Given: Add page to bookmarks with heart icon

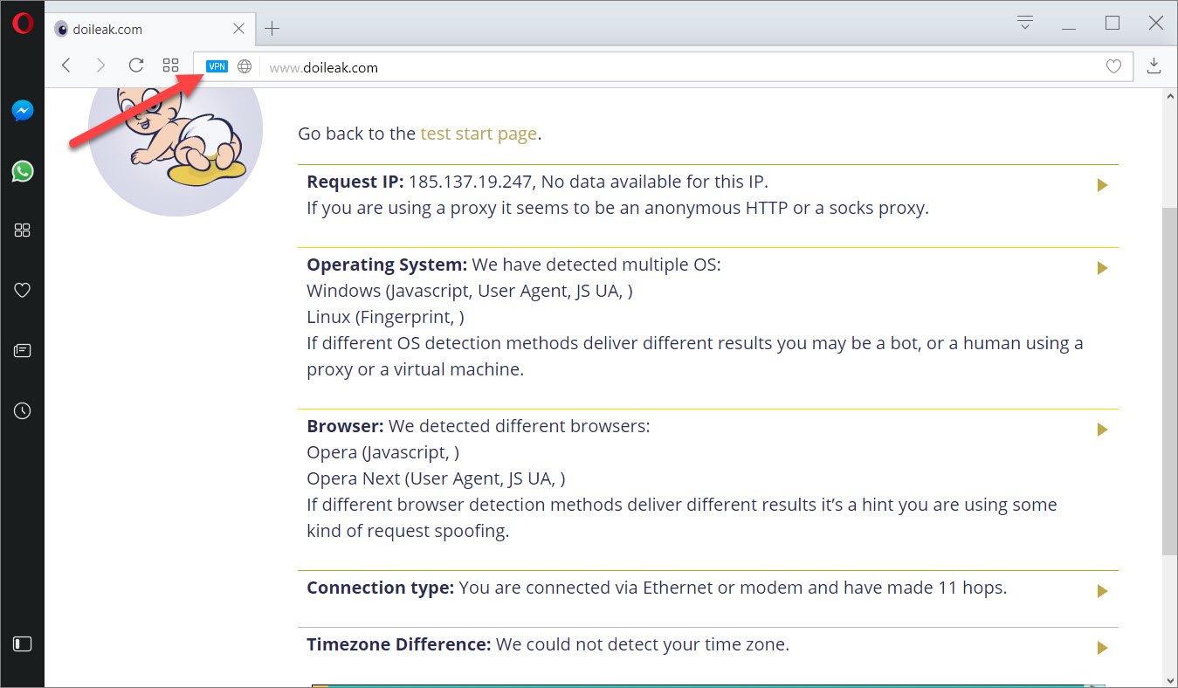Looking at the screenshot, I should [x=1113, y=66].
